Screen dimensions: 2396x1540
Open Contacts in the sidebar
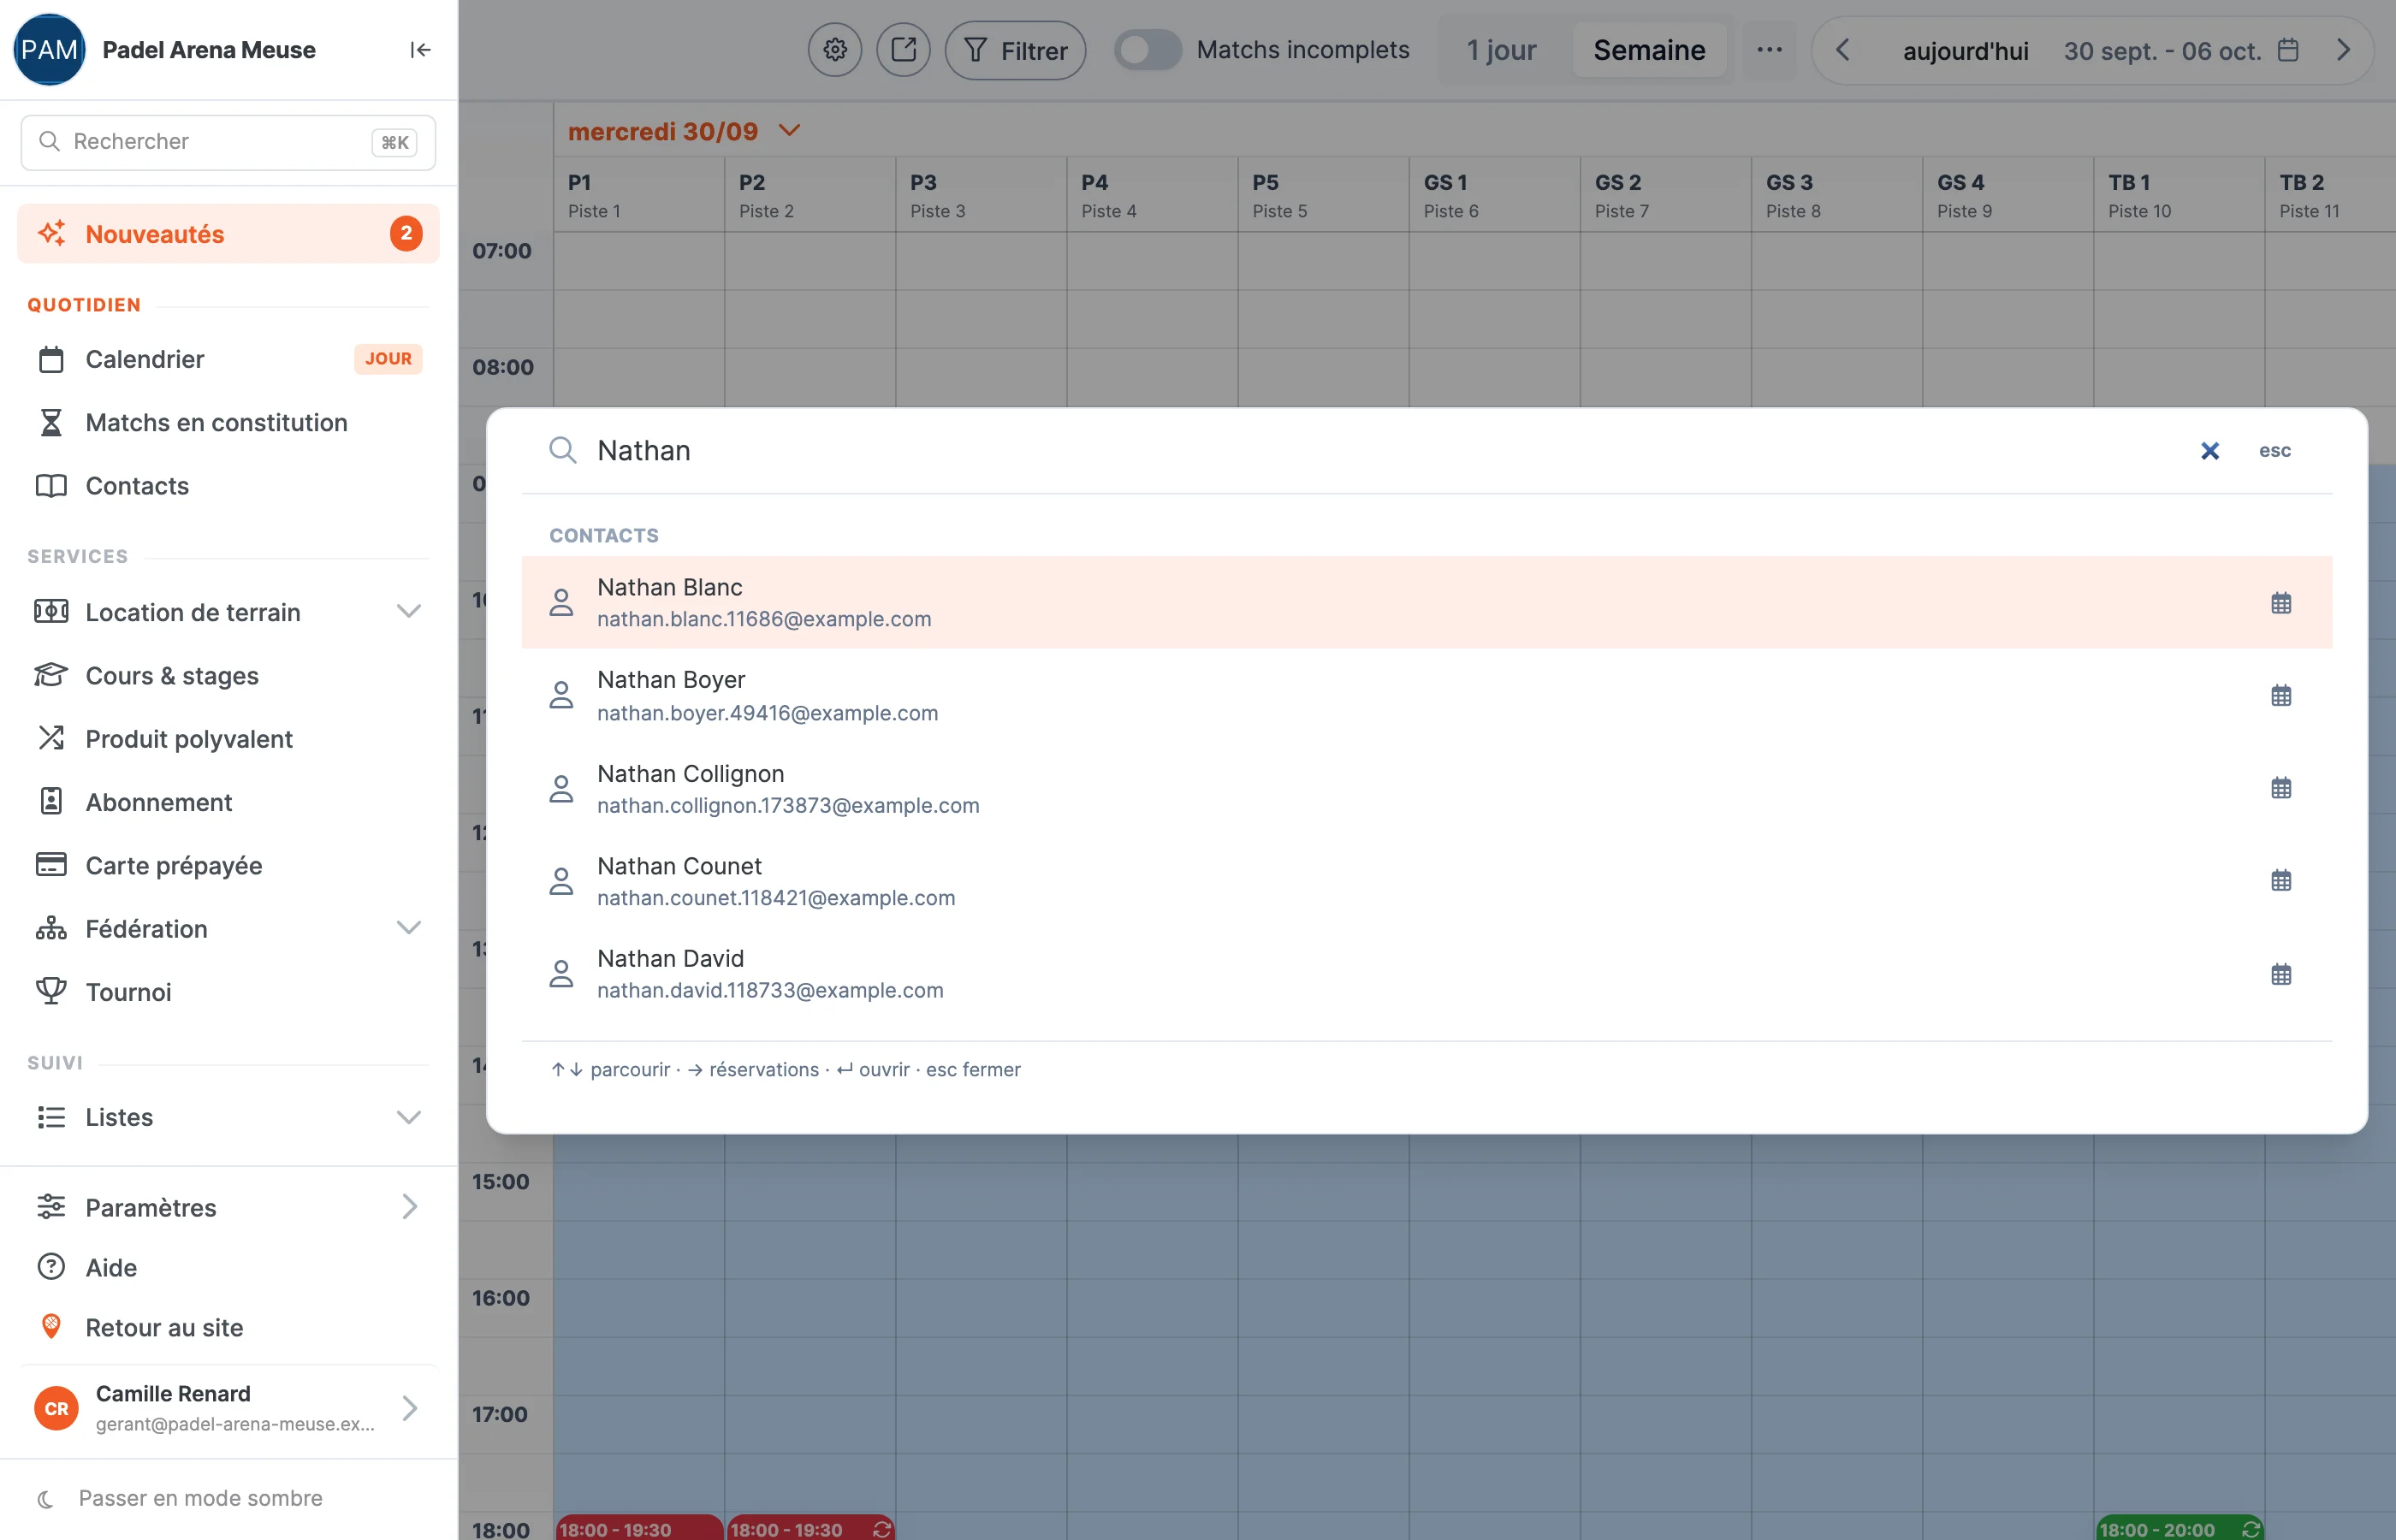coord(228,486)
